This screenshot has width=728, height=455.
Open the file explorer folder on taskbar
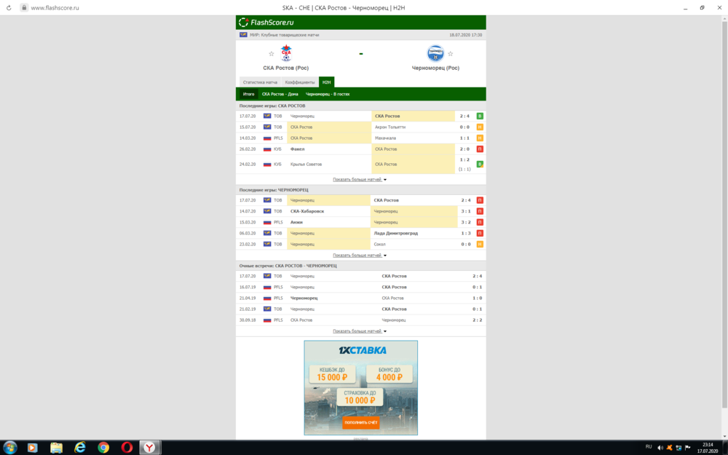56,448
